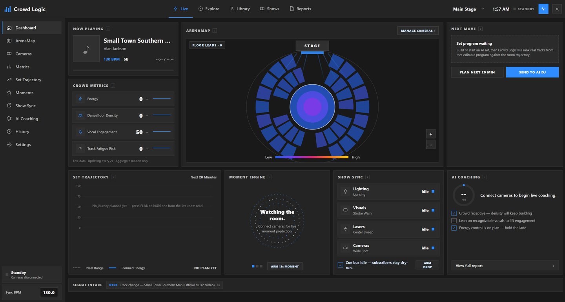
Task: Switch to the Live tab
Action: 181,9
